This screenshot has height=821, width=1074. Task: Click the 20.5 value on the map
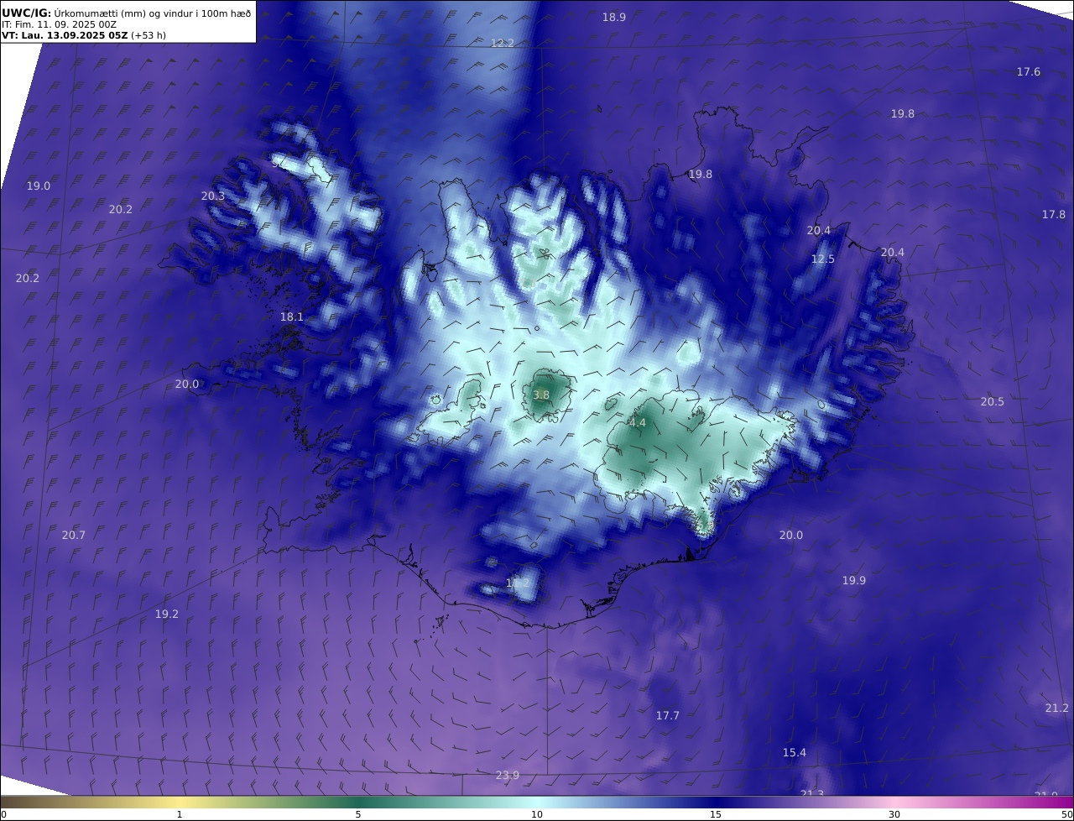pyautogui.click(x=993, y=402)
